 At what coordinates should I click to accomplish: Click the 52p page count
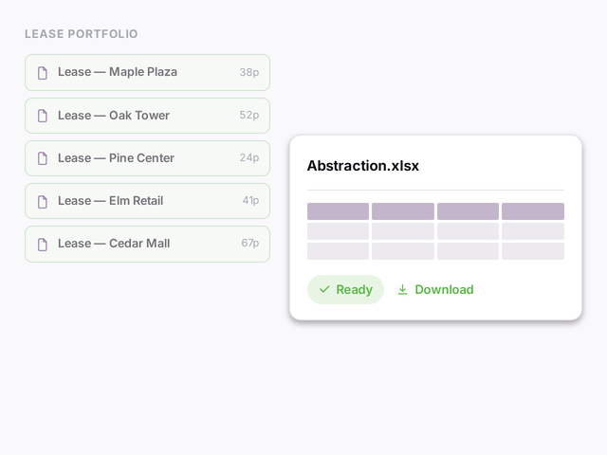coord(248,115)
